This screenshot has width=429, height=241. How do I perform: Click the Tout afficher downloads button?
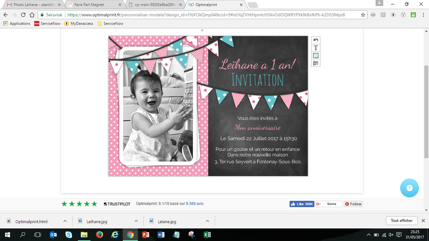(401, 220)
